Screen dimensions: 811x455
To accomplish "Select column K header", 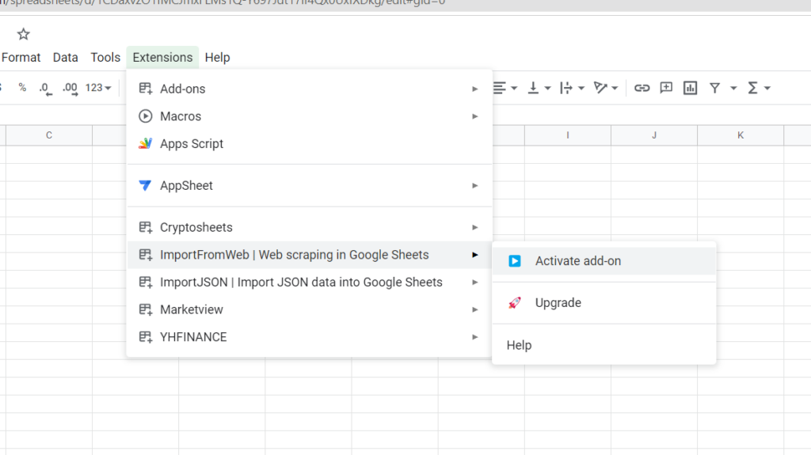I will pyautogui.click(x=741, y=135).
